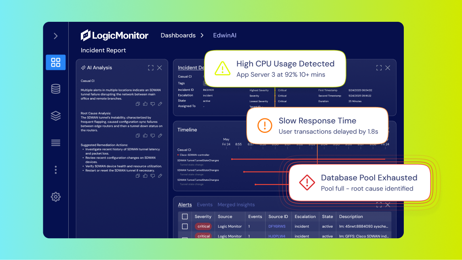Select second SDWAN tunnel state change marker
The height and width of the screenshot is (260, 462).
tap(244, 172)
